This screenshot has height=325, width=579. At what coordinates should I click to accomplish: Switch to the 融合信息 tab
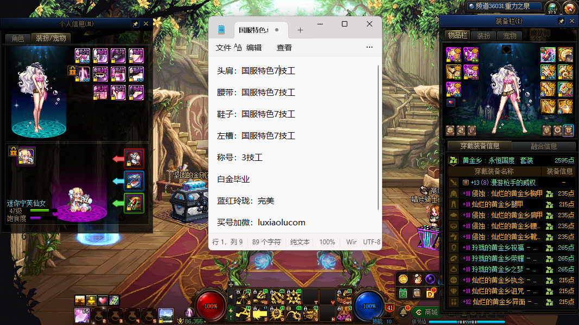(543, 146)
